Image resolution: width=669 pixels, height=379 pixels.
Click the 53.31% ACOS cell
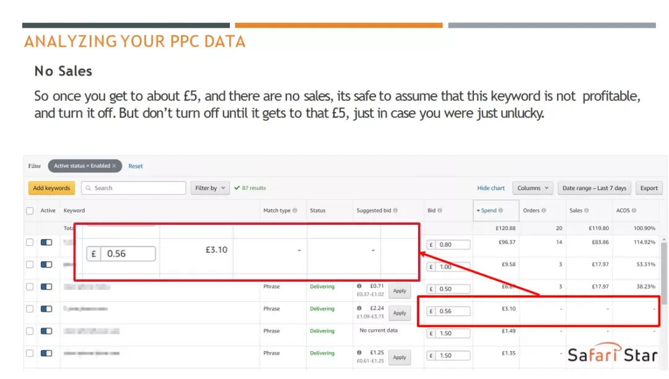[646, 264]
